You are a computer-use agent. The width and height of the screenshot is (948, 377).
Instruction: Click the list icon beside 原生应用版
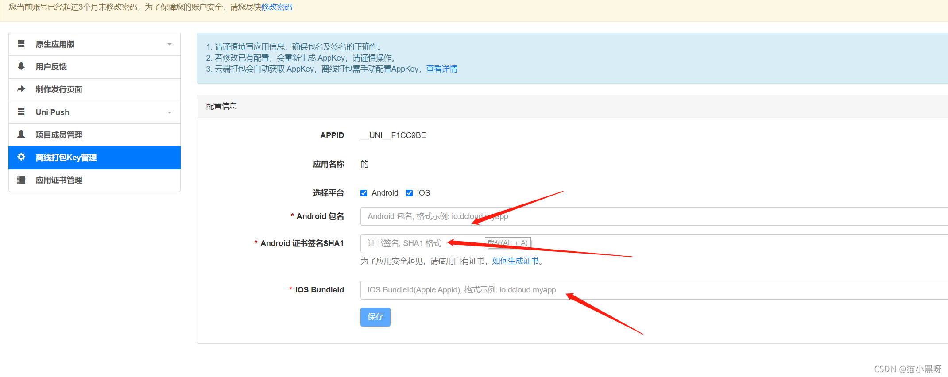click(x=21, y=44)
